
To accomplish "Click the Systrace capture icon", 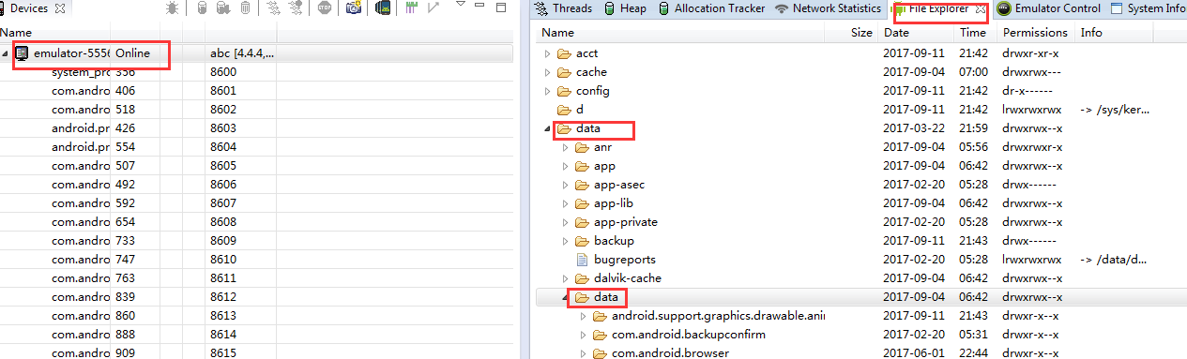I will click(x=411, y=7).
